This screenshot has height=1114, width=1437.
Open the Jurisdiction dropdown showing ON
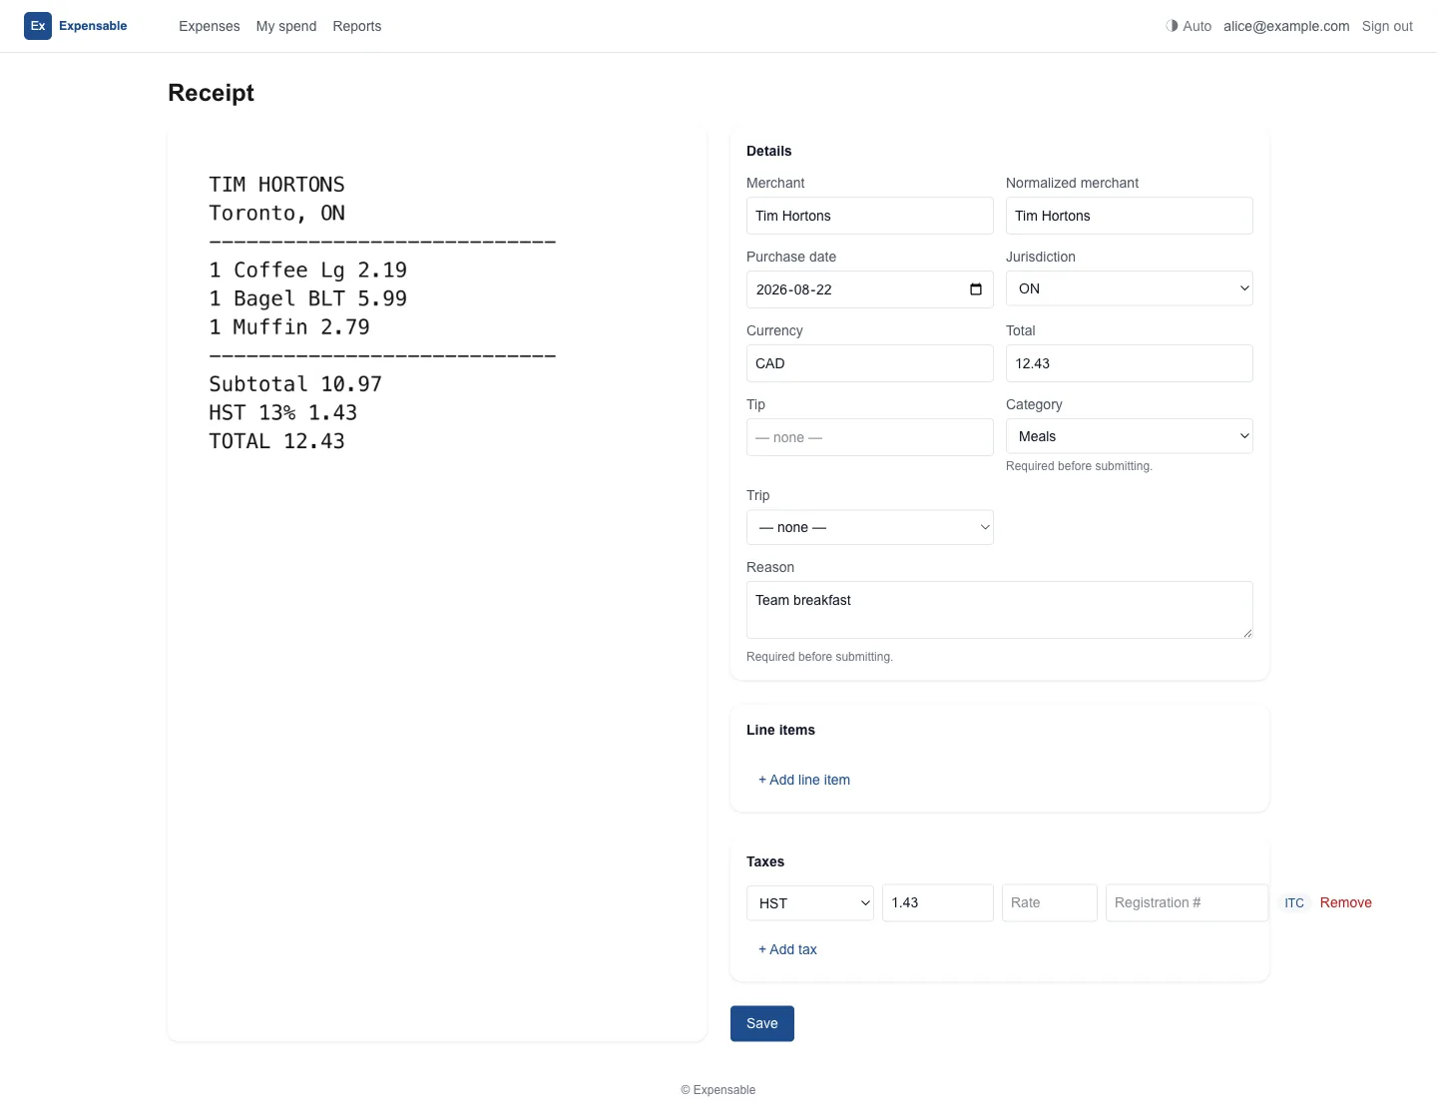pyautogui.click(x=1130, y=288)
